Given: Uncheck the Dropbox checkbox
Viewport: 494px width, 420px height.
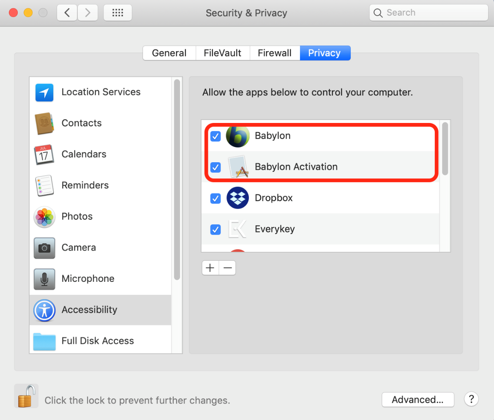Looking at the screenshot, I should (x=216, y=198).
